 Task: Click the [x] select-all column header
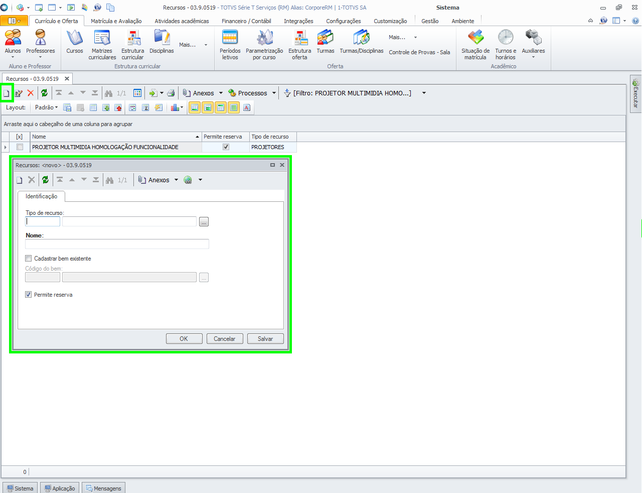coord(20,137)
